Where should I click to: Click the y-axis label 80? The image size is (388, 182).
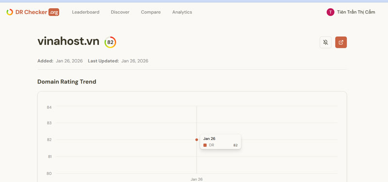click(x=49, y=173)
